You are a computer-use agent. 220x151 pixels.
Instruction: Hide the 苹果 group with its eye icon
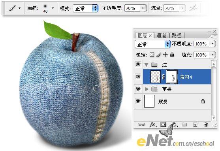pyautogui.click(x=138, y=89)
